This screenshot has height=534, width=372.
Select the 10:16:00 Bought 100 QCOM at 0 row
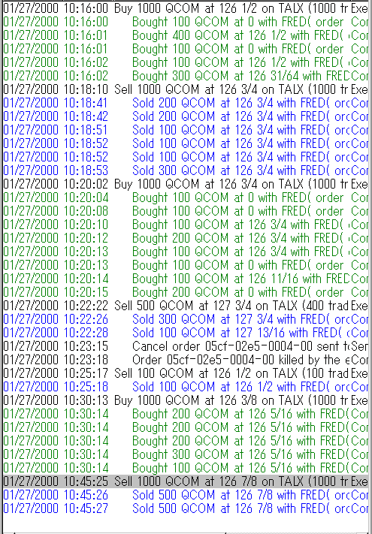[186, 22]
